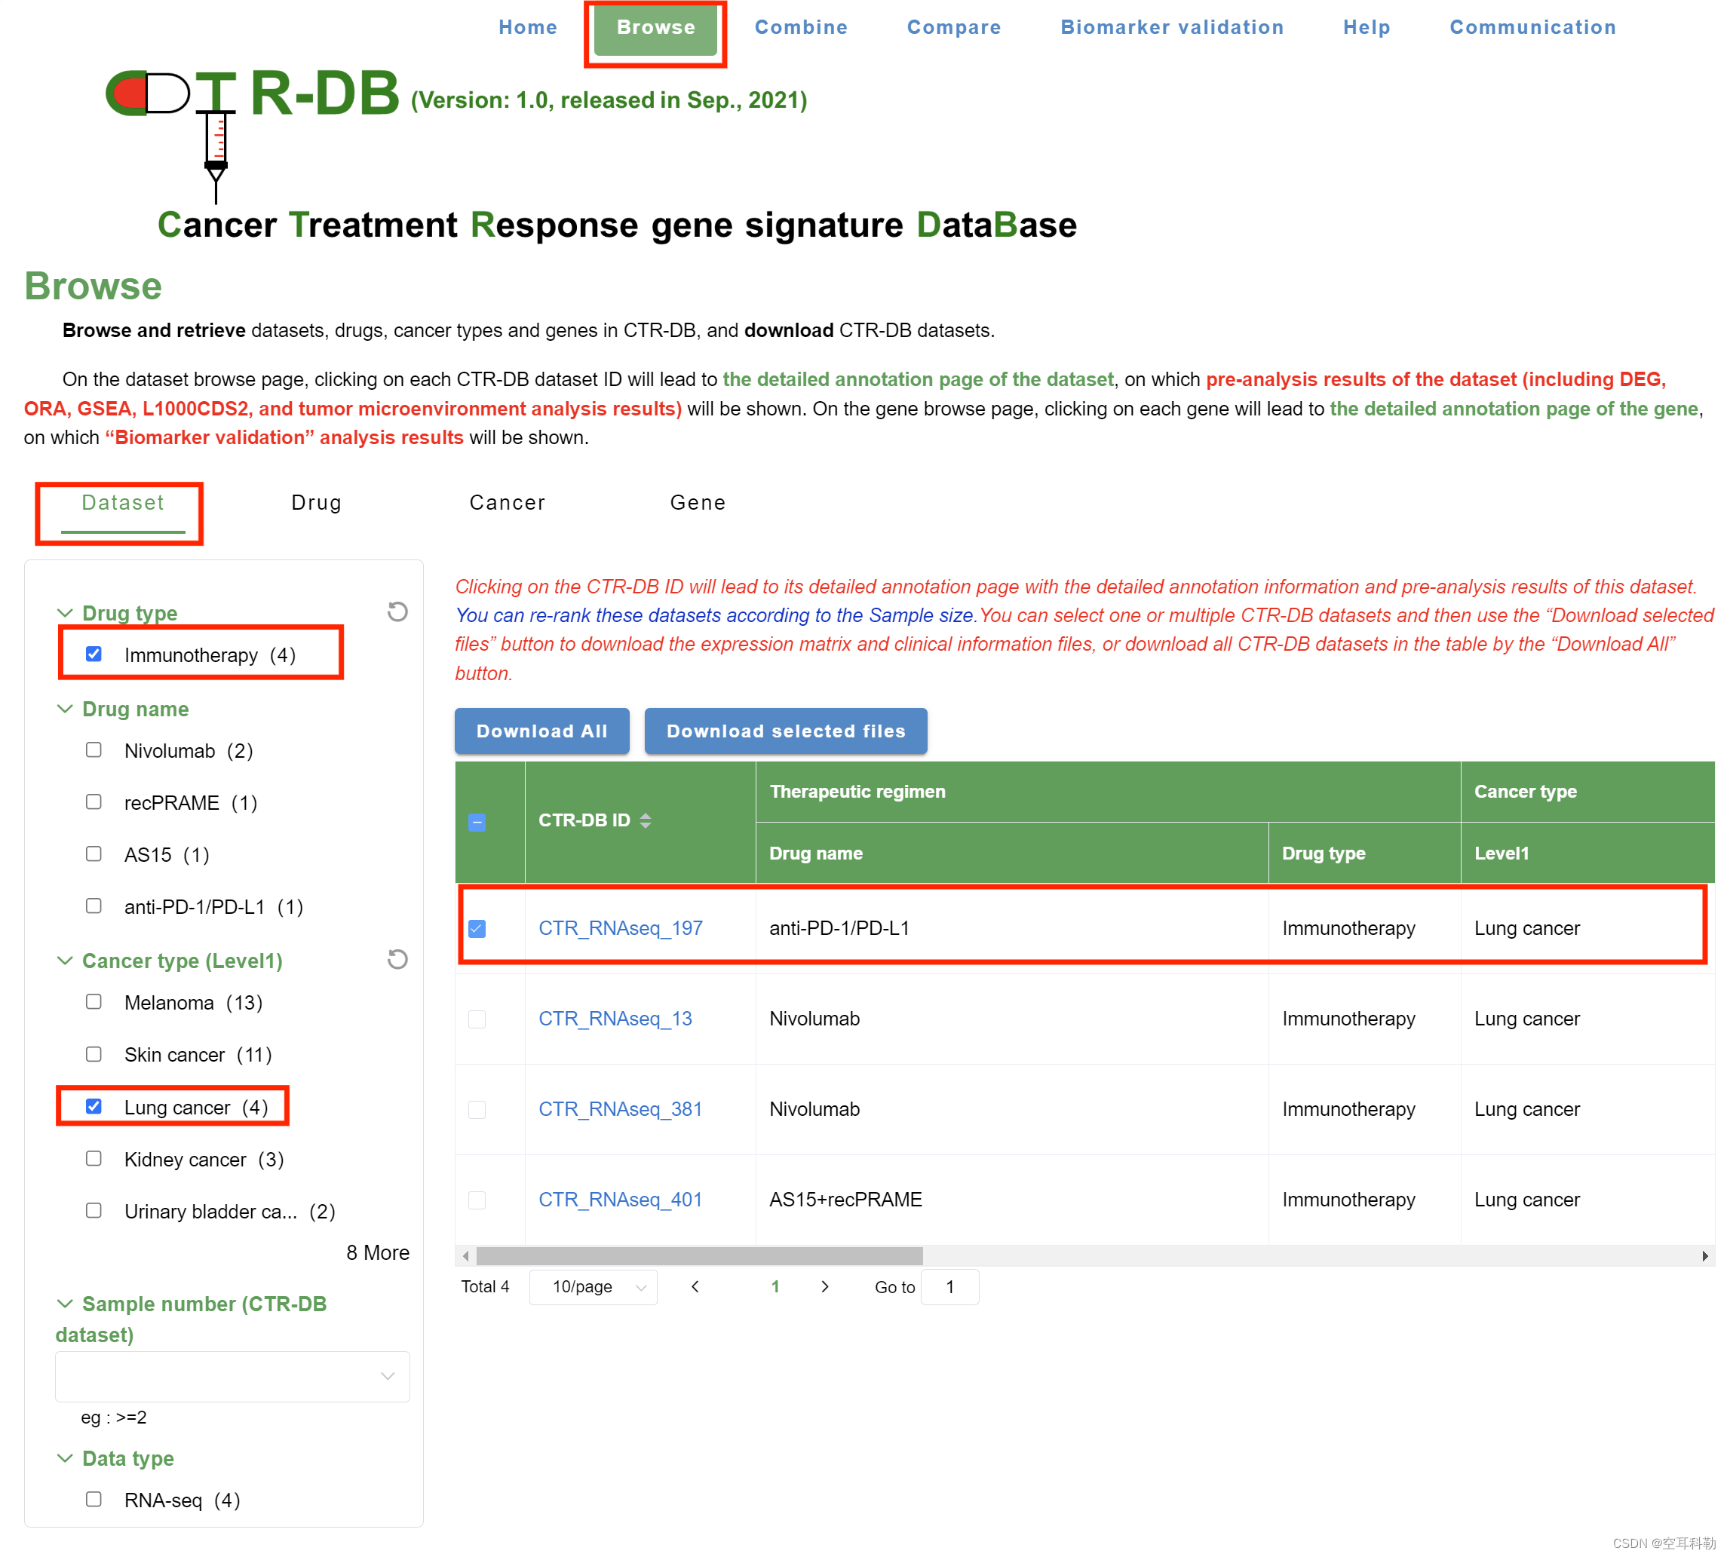This screenshot has width=1727, height=1557.
Task: Collapse the Drug name filter section
Action: point(64,708)
